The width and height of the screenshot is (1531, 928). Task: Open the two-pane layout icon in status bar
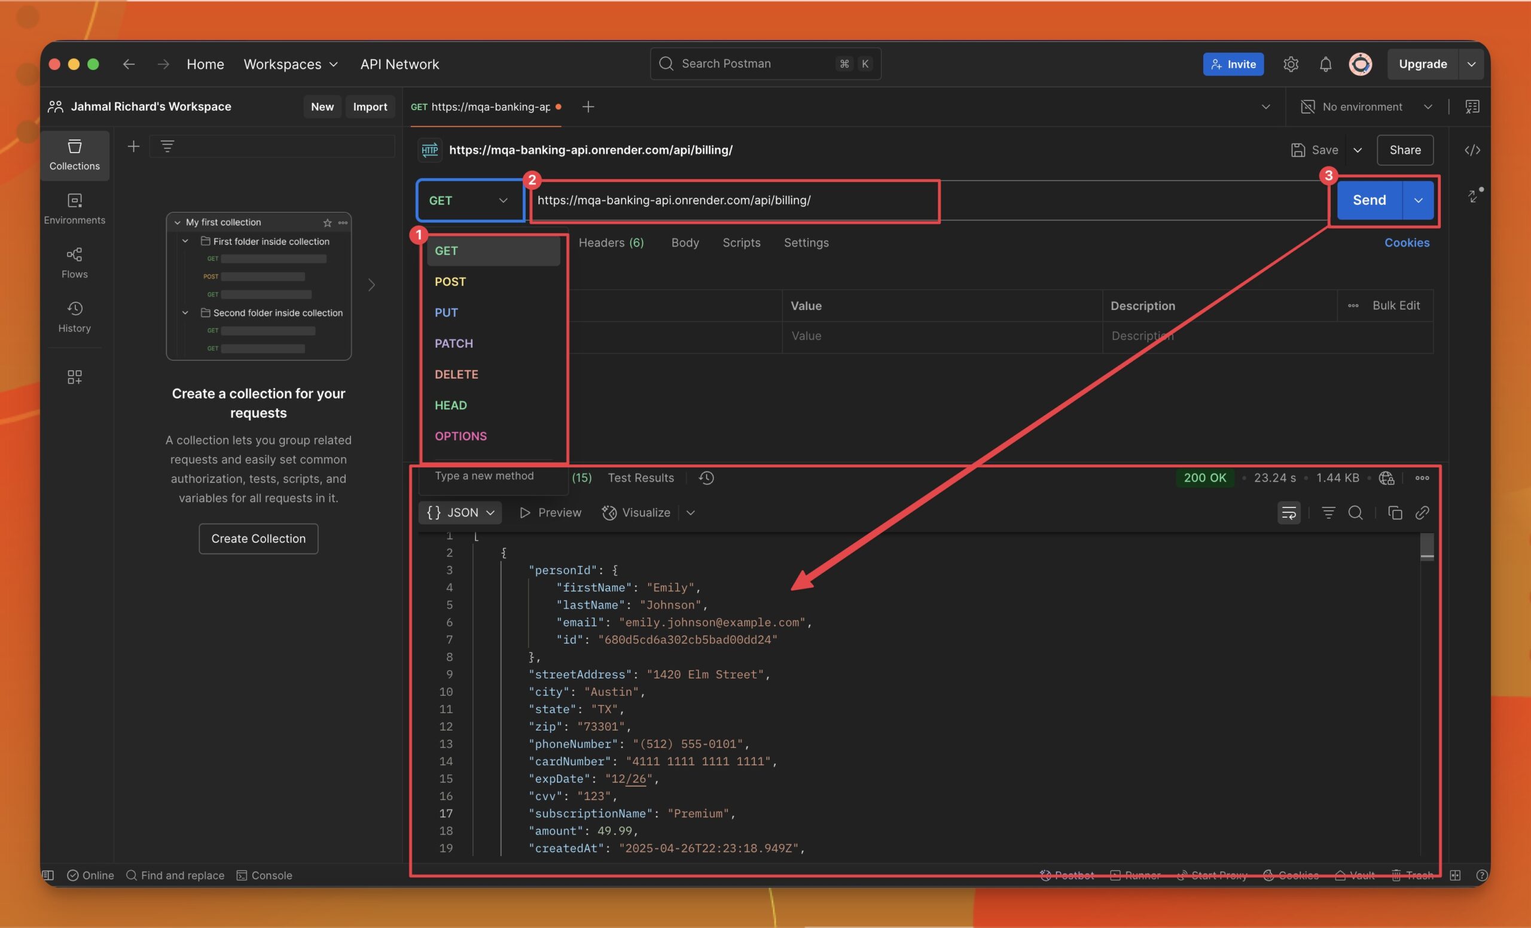coord(1455,875)
